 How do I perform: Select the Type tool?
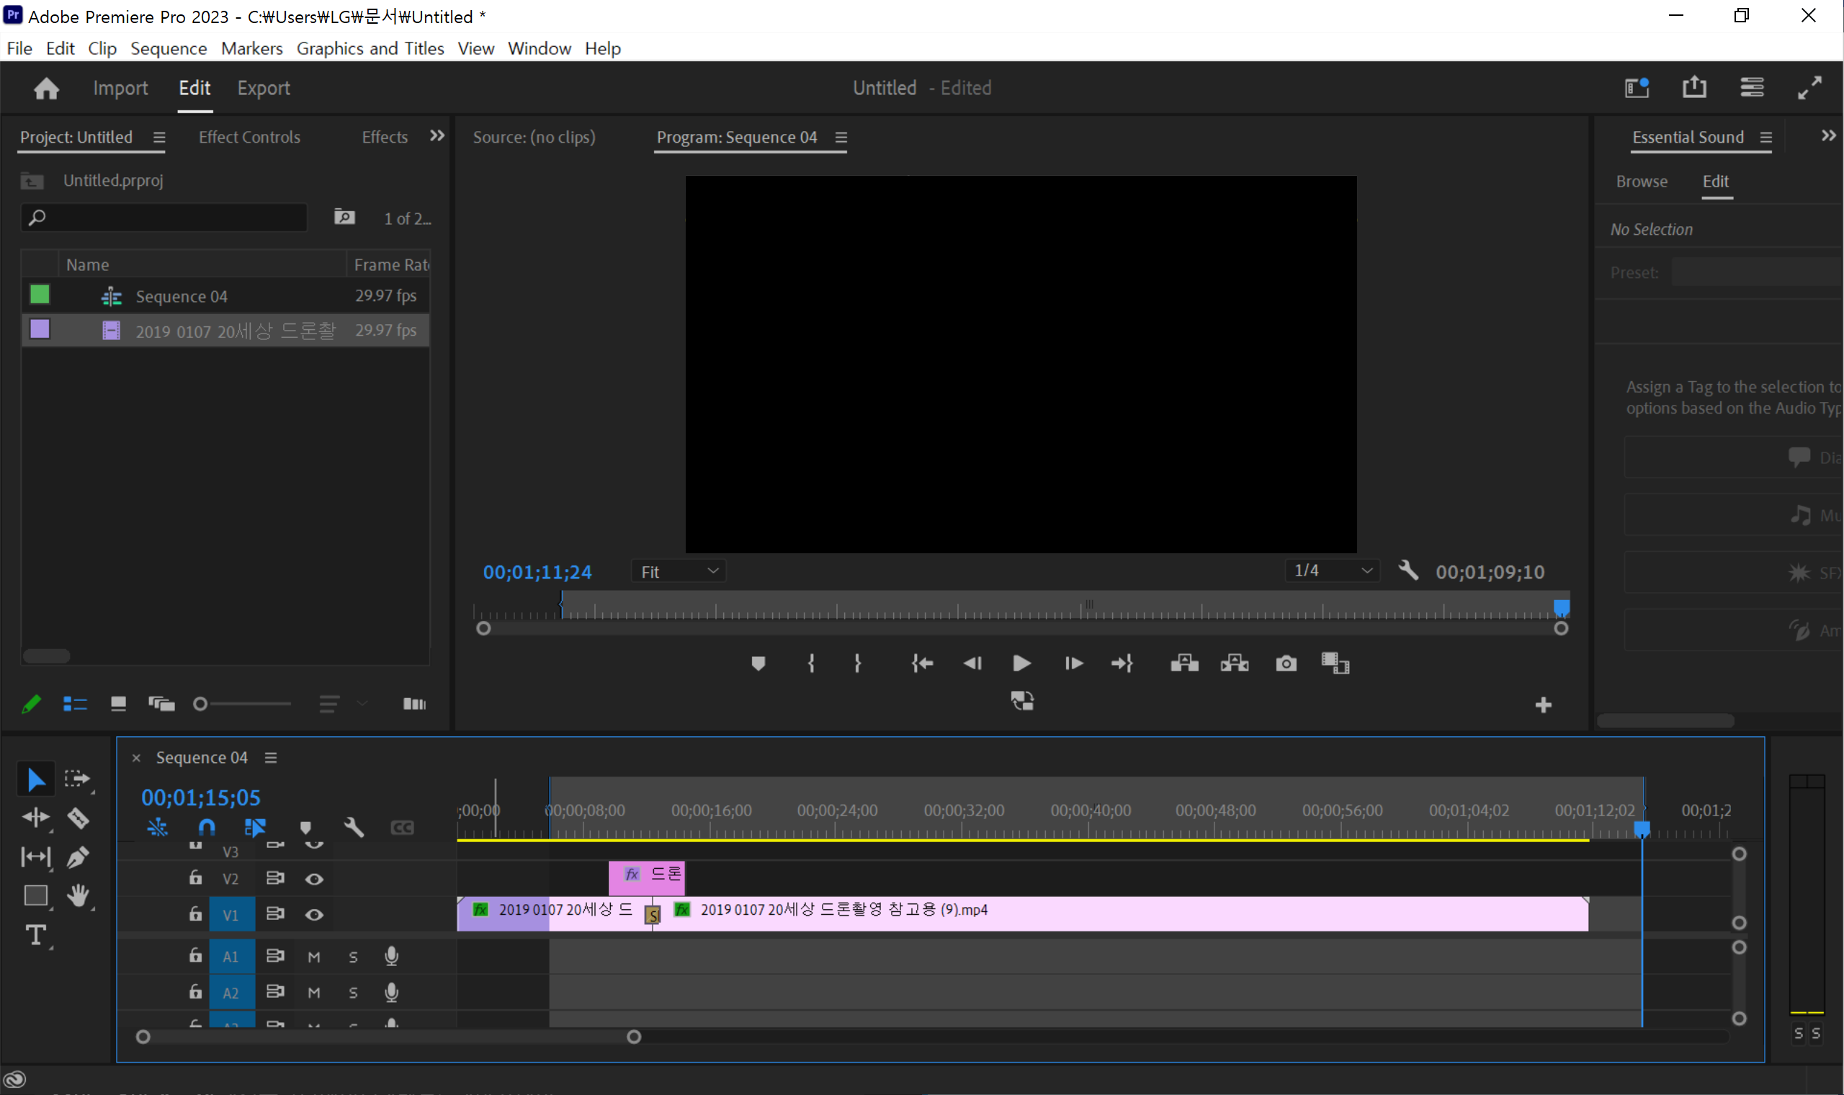[35, 935]
